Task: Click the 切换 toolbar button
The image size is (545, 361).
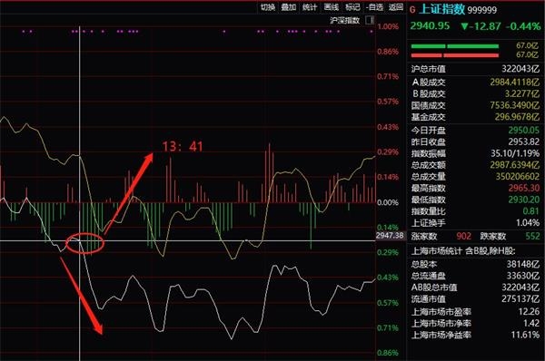Action: tap(268, 6)
